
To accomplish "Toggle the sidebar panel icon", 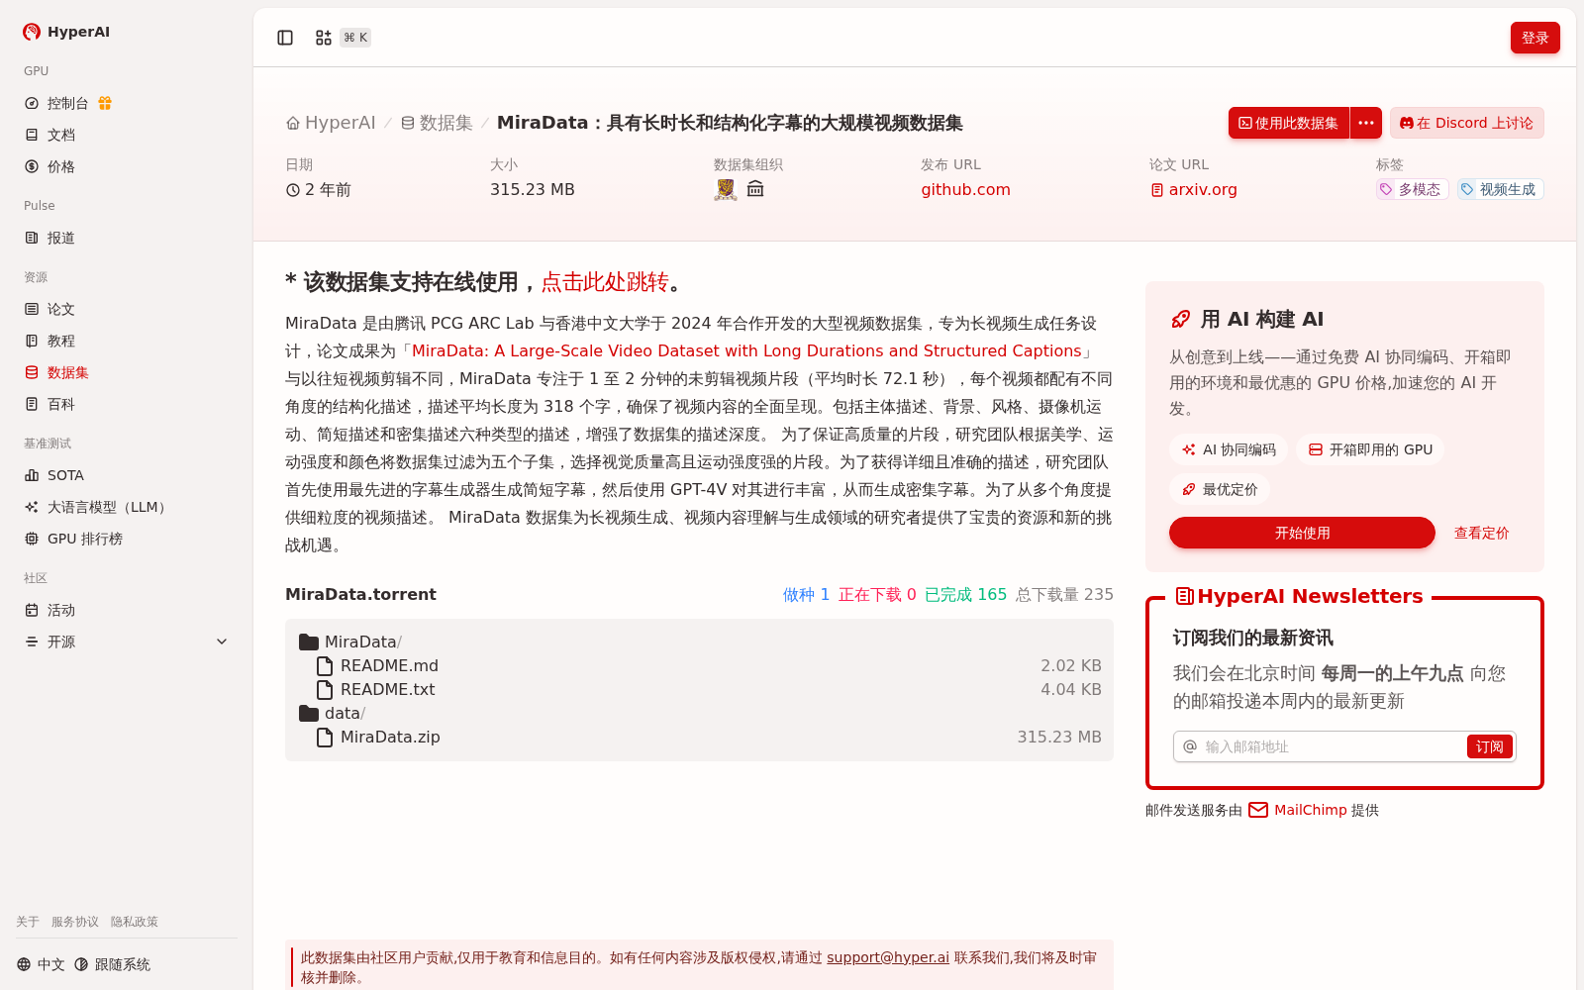I will (285, 38).
